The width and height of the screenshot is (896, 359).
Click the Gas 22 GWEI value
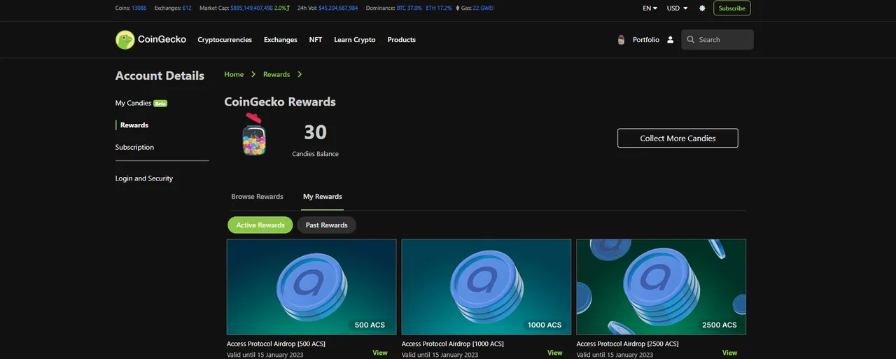pos(483,8)
